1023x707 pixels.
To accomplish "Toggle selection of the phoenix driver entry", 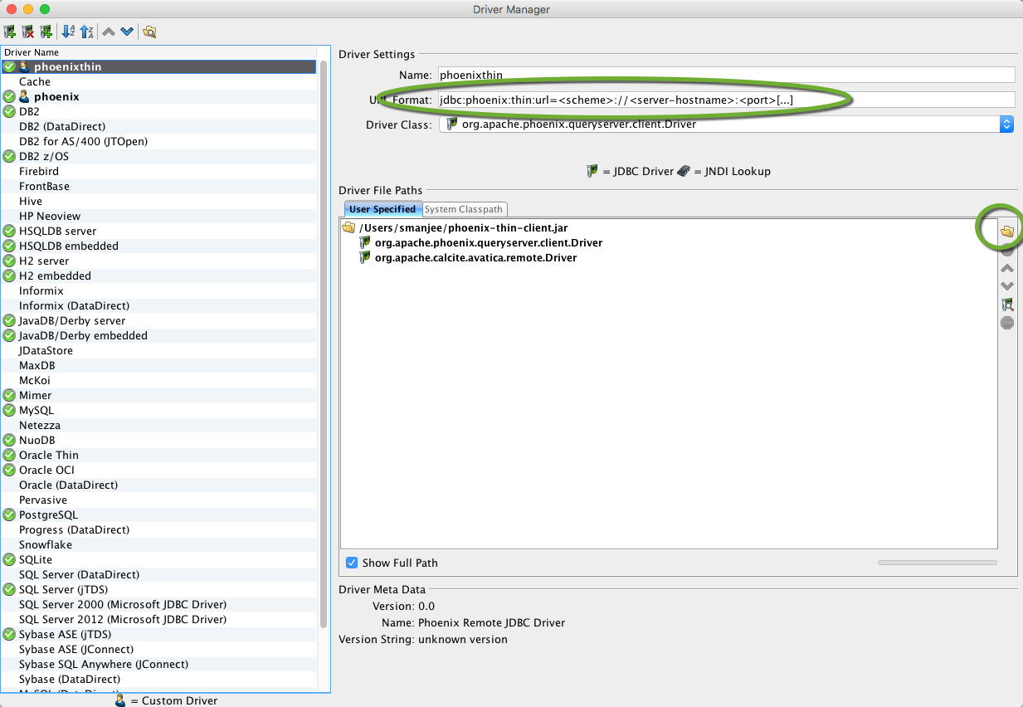I will pos(8,96).
